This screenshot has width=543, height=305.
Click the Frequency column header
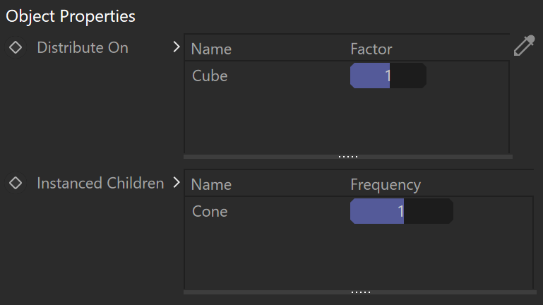[x=386, y=185]
